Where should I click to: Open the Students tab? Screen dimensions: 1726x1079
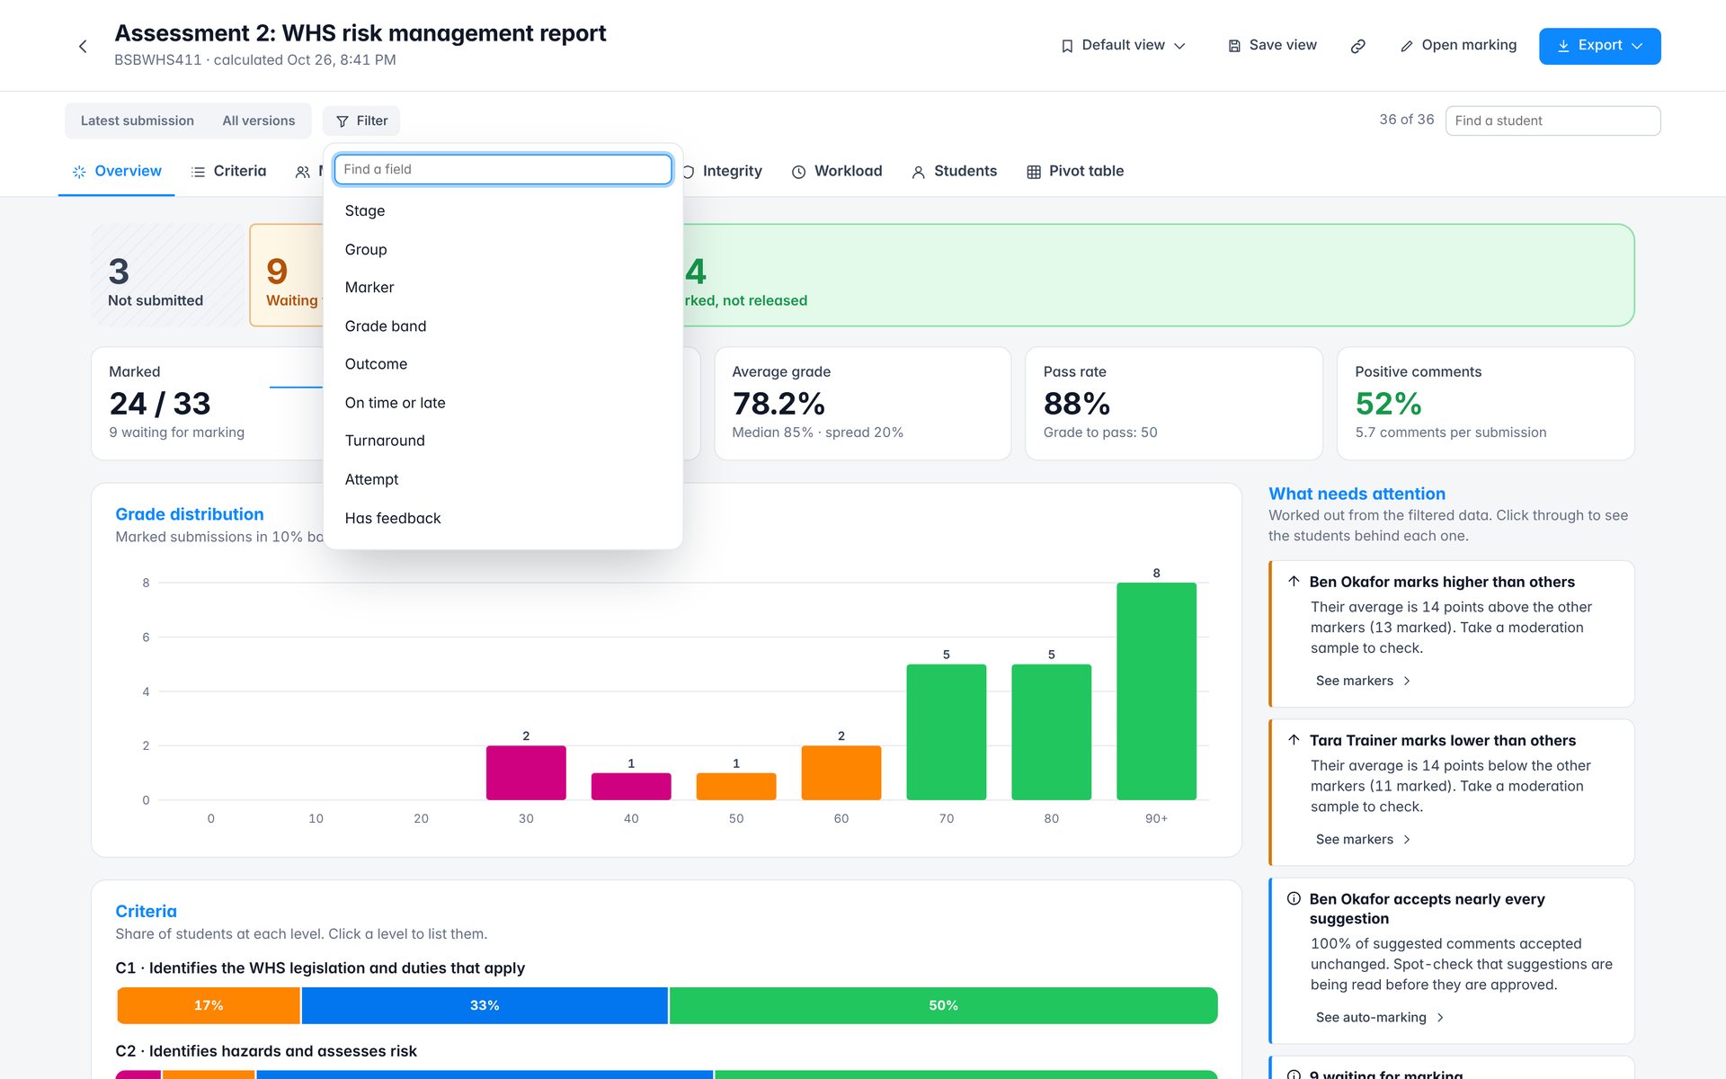coord(954,171)
